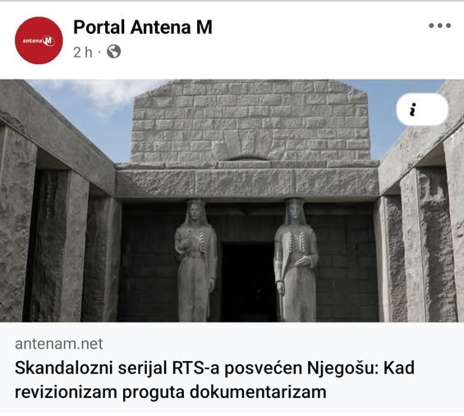Click the stone lintel above the statues
The height and width of the screenshot is (416, 464).
pos(247,183)
